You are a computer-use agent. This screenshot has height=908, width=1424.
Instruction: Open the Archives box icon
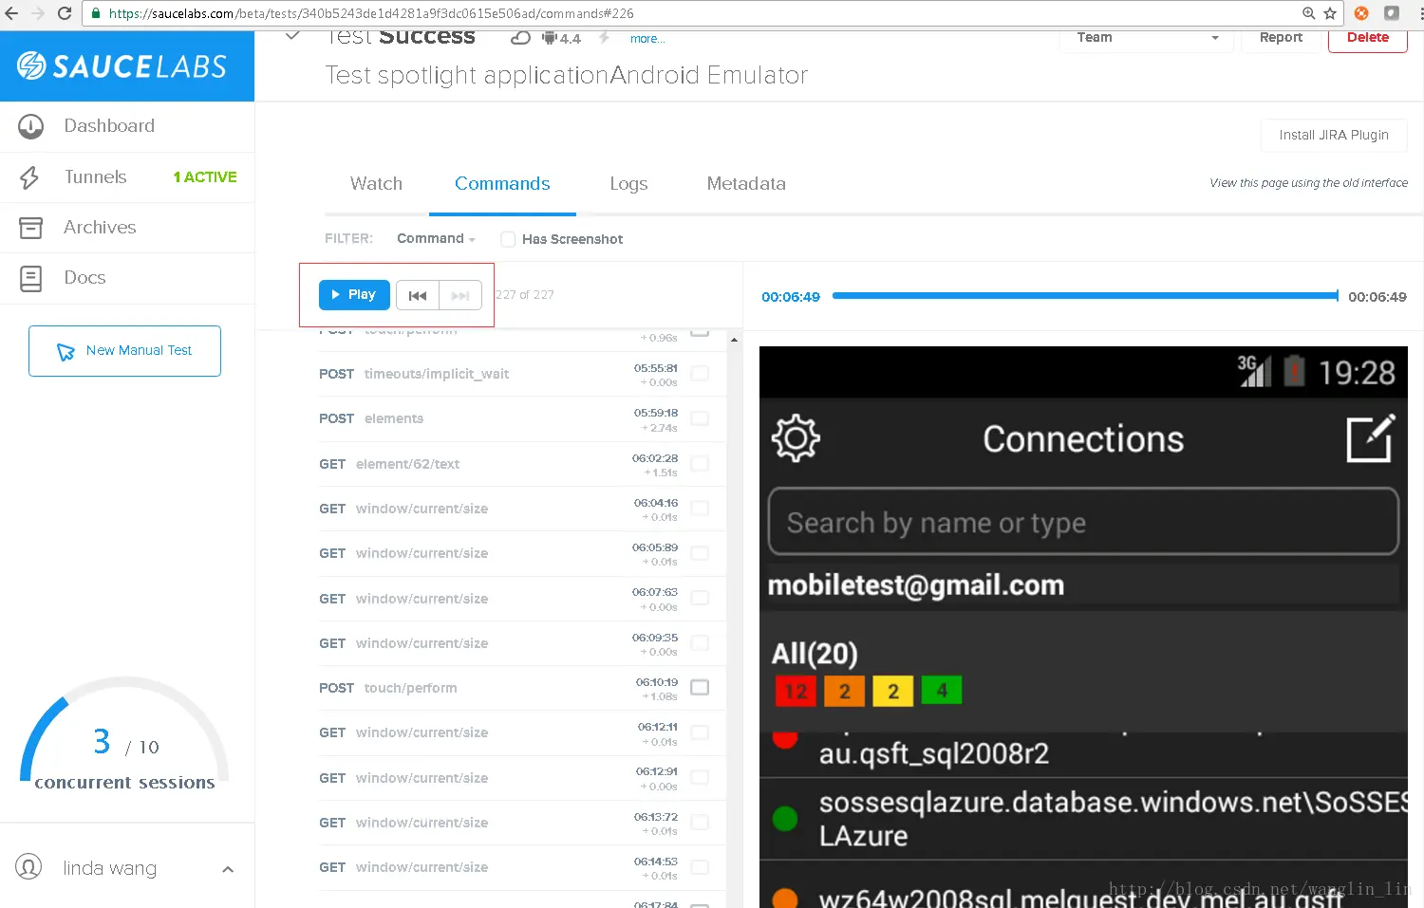click(30, 228)
